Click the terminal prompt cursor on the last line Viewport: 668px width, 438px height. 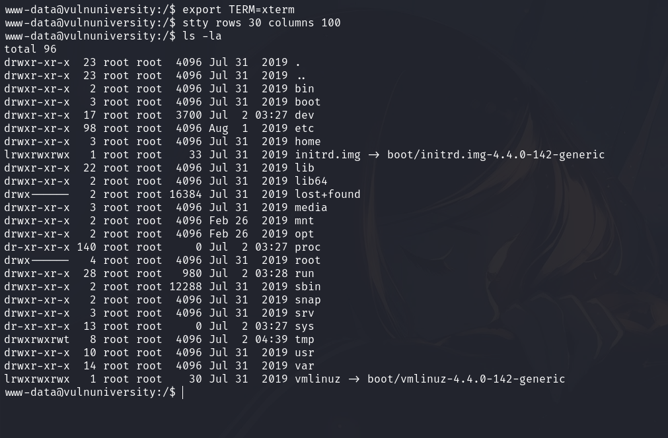(183, 392)
